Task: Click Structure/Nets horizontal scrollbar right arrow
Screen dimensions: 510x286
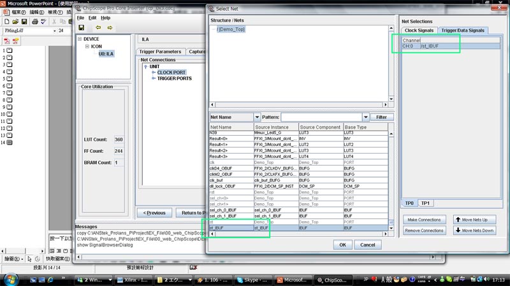Action: tap(386, 104)
